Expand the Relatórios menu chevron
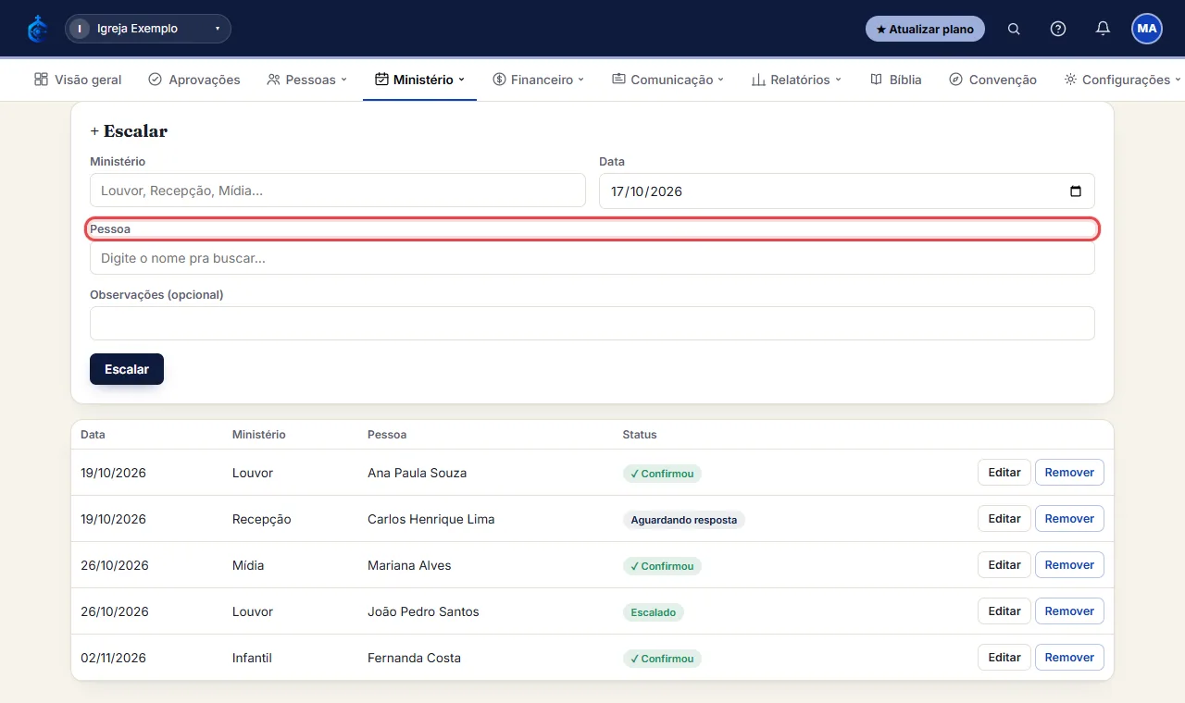The image size is (1185, 703). pos(838,80)
